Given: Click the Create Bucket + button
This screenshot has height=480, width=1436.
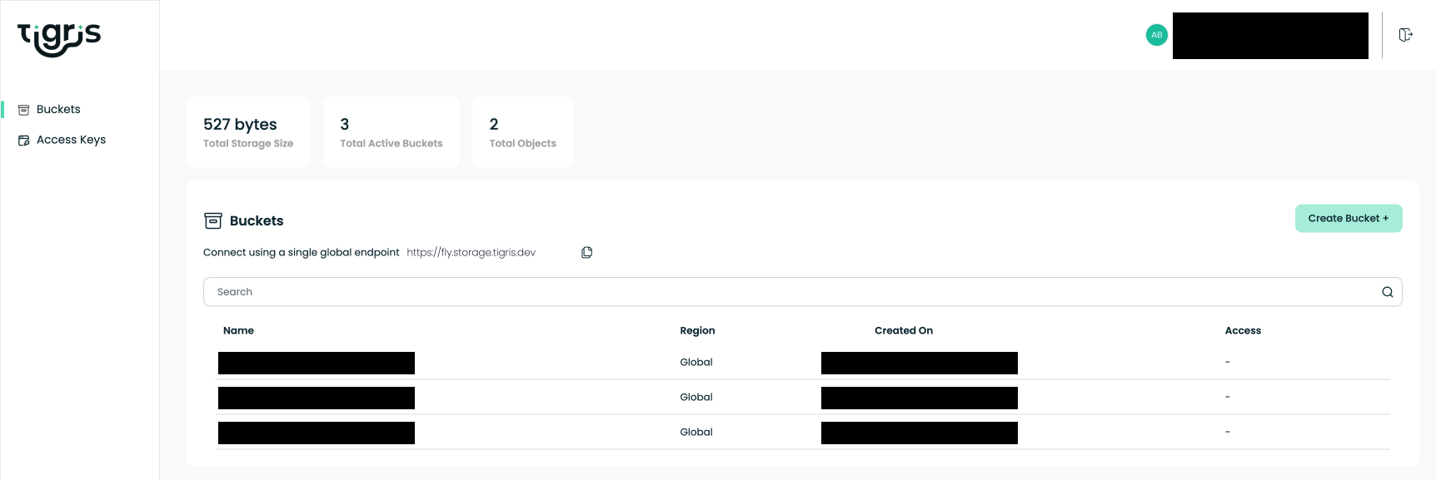Looking at the screenshot, I should click(x=1349, y=218).
